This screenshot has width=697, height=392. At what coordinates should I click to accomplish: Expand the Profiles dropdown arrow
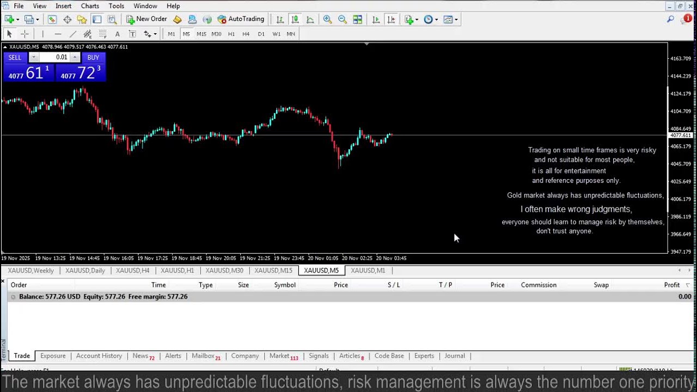click(37, 20)
